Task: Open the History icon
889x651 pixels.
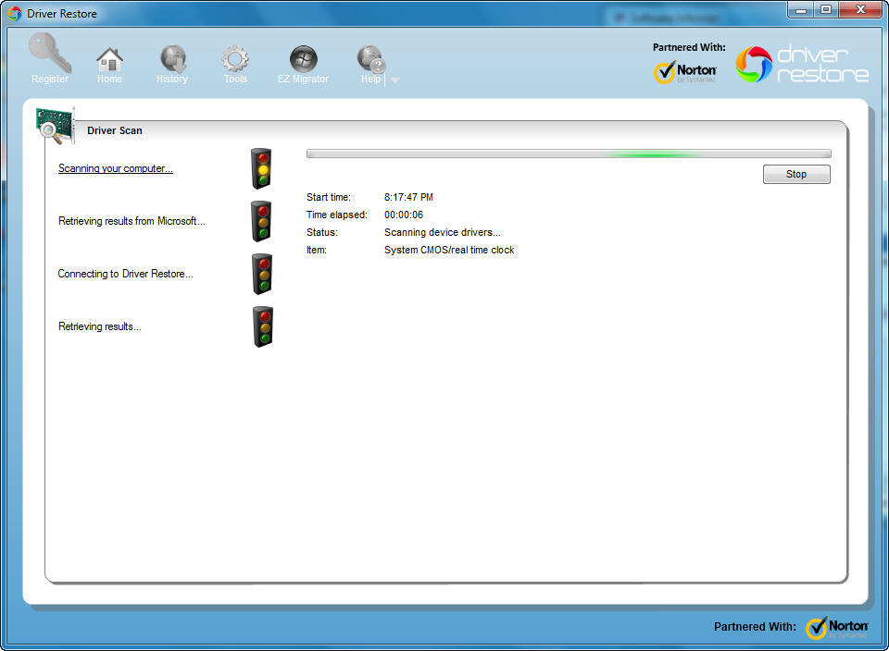Action: (171, 55)
